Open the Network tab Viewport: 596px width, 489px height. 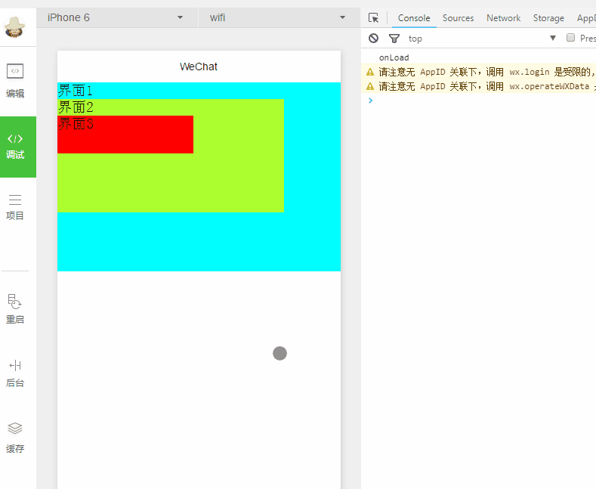click(503, 18)
